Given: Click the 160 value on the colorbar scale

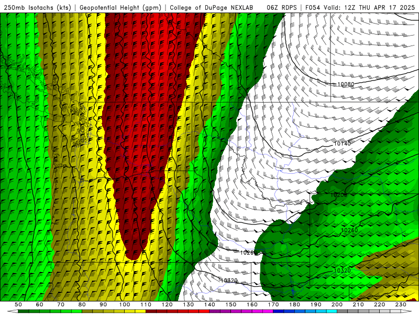Looking at the screenshot, I should click(252, 305).
